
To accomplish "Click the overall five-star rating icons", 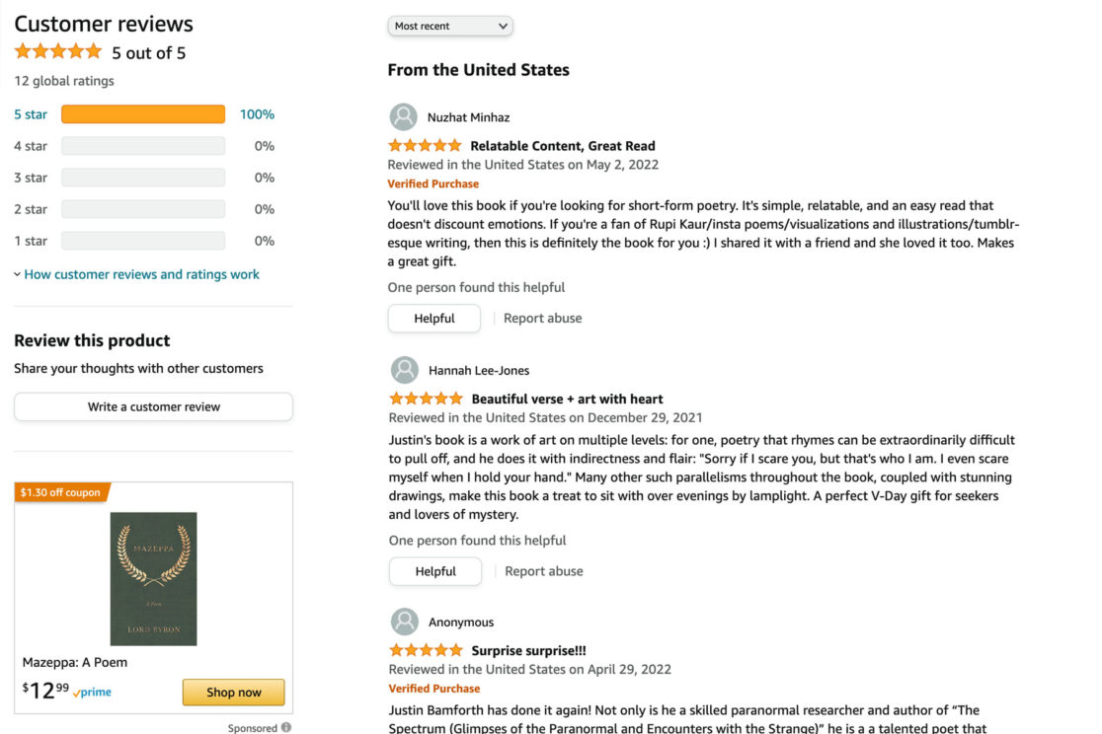I will (x=58, y=51).
